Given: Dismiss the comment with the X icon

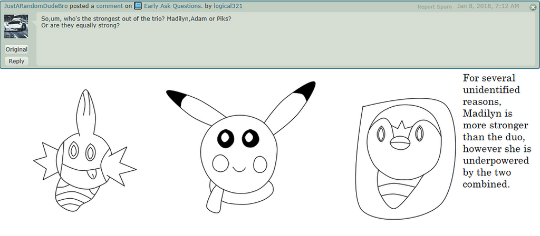Looking at the screenshot, I should (x=533, y=7).
